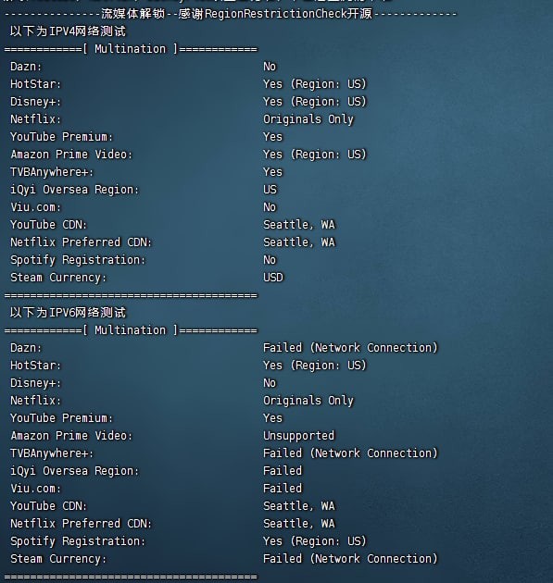The width and height of the screenshot is (553, 583).
Task: Click IPV6 Steam Currency Failed result
Action: (350, 559)
